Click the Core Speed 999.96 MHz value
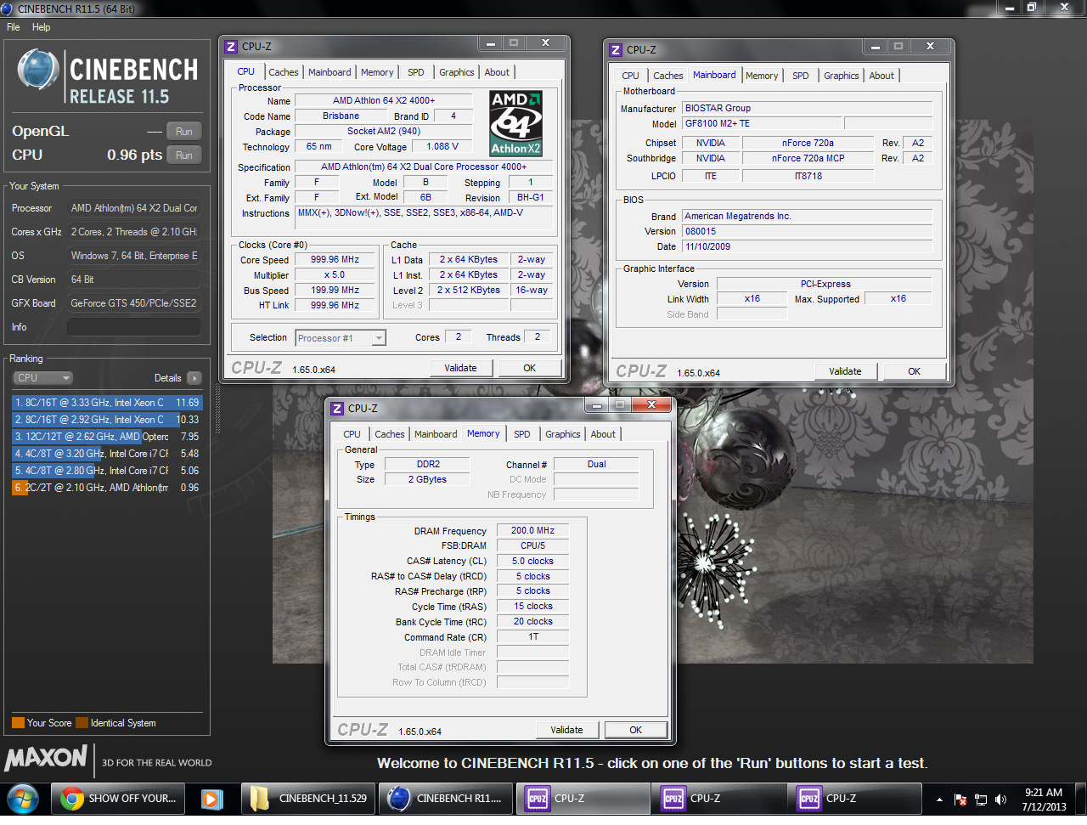Image resolution: width=1087 pixels, height=825 pixels. (x=335, y=260)
